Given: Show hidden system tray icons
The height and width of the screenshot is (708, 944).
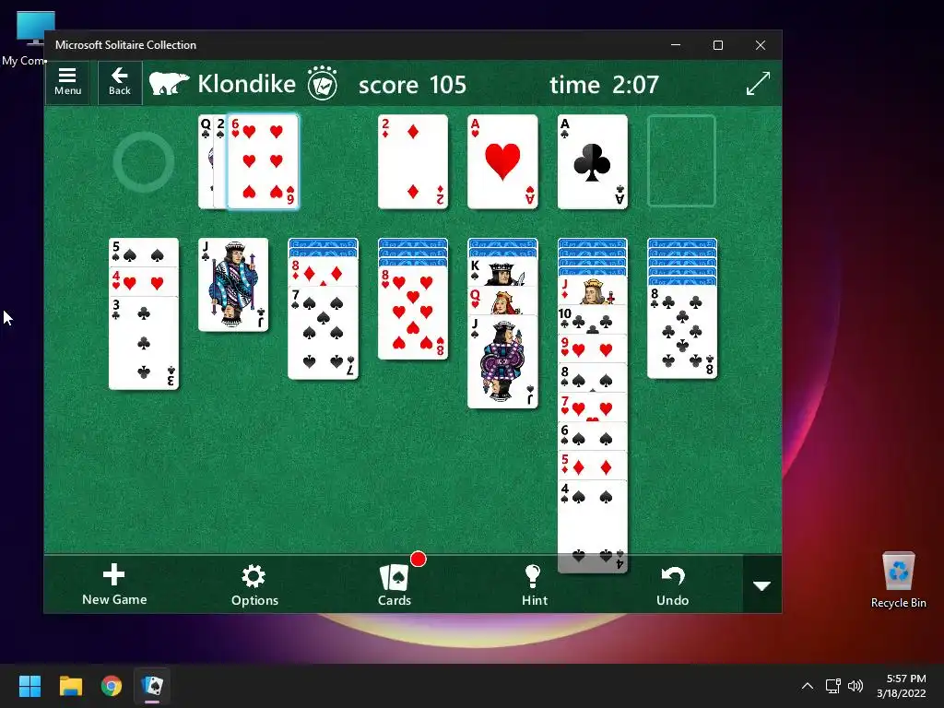Looking at the screenshot, I should 808,686.
